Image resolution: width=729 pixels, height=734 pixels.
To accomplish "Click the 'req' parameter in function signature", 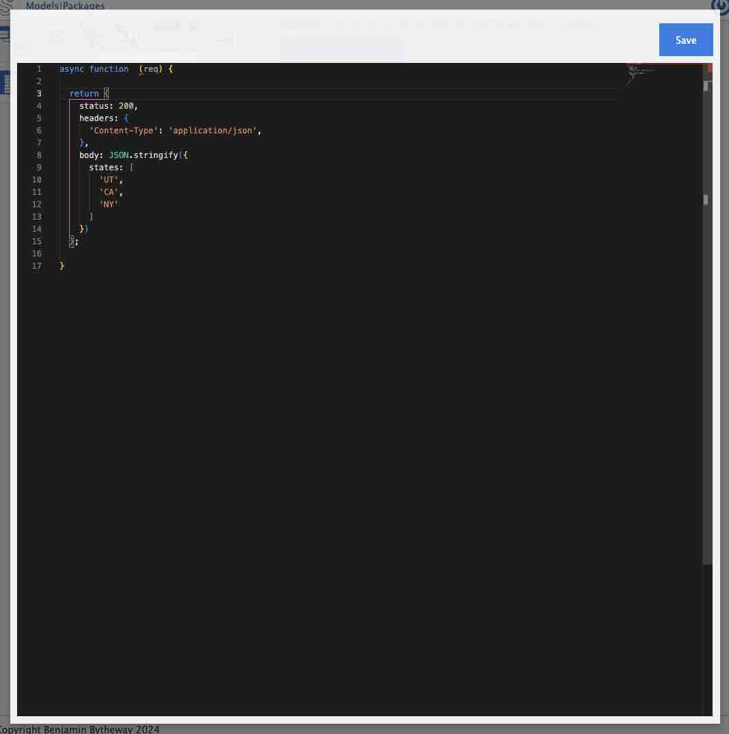I will pos(150,69).
